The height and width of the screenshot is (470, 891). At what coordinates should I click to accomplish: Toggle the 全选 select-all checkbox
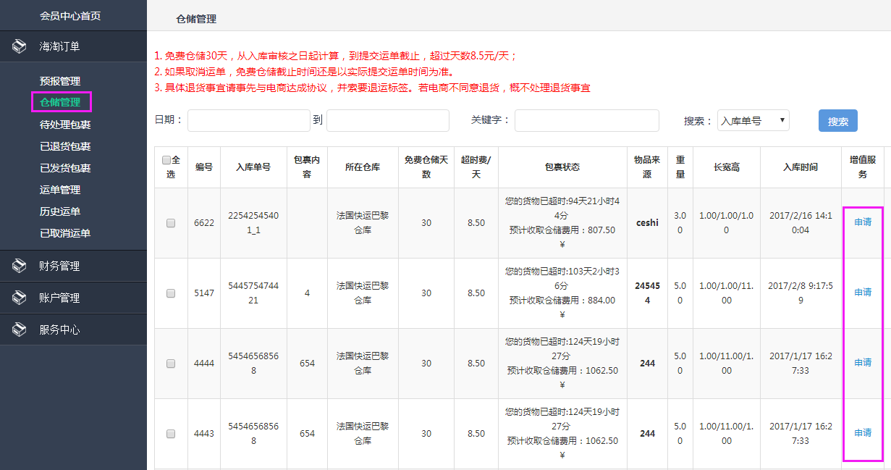click(x=166, y=160)
